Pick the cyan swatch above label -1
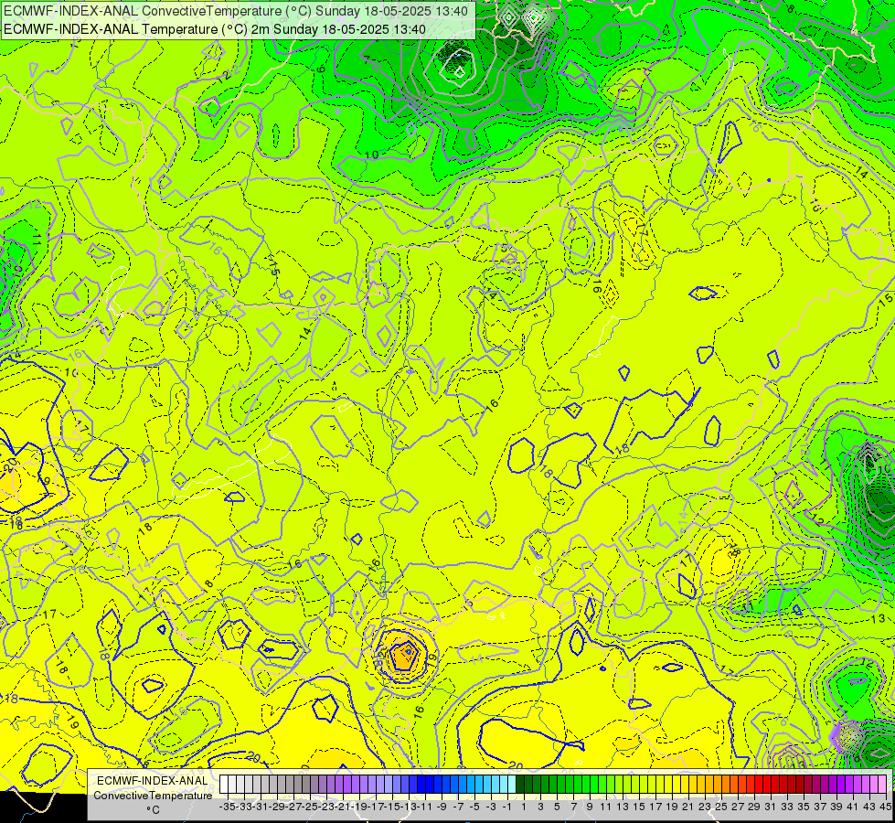Screen dimensions: 895x823 point(504,784)
